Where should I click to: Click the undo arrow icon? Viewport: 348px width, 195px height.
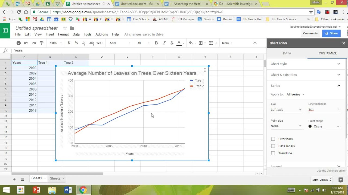coord(26,43)
